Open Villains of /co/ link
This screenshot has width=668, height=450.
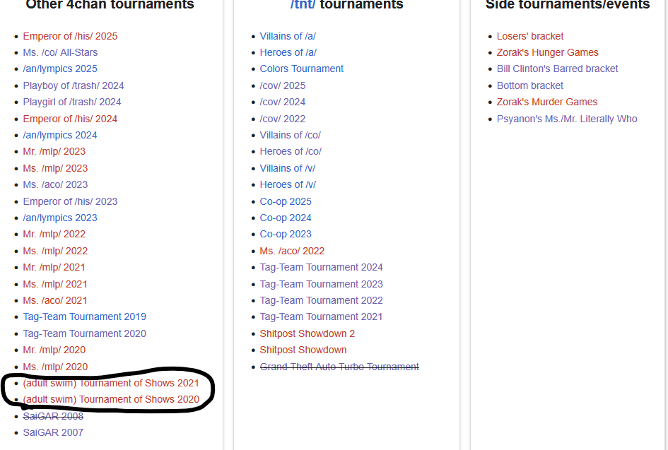click(290, 135)
